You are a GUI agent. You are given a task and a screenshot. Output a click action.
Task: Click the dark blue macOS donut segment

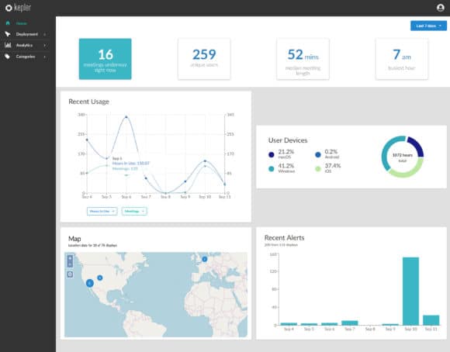pos(417,145)
